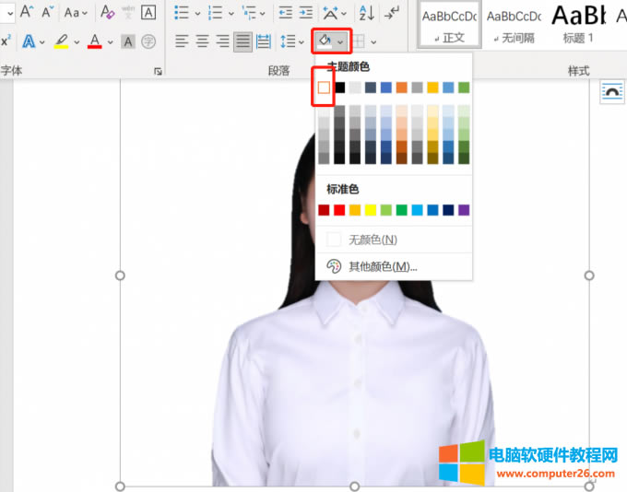Choose 其他颜色(M)... from the color menu
The height and width of the screenshot is (492, 627).
coord(383,266)
